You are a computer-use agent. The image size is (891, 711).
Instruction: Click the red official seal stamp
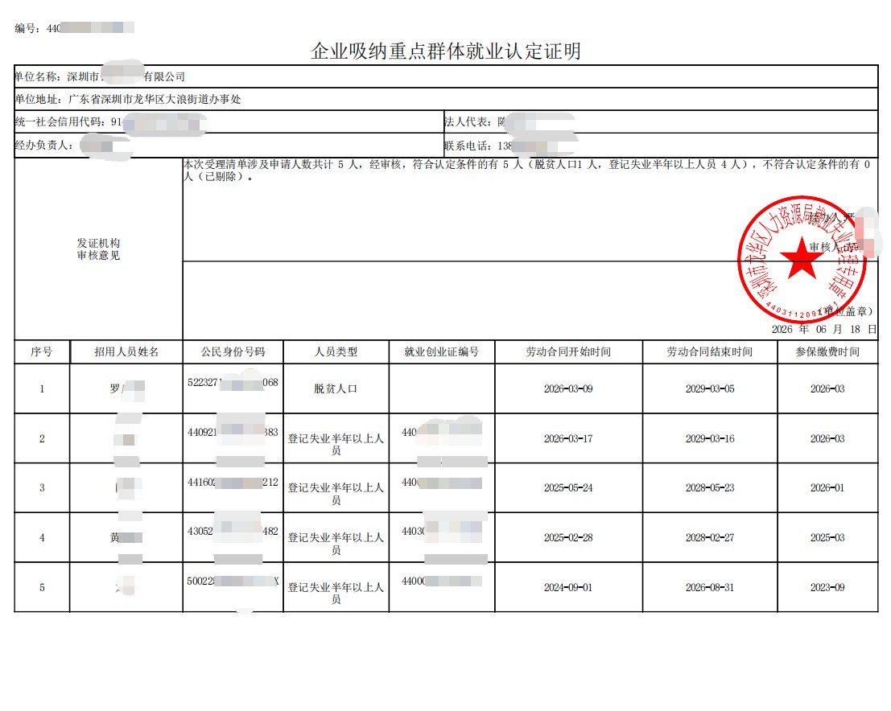click(801, 260)
